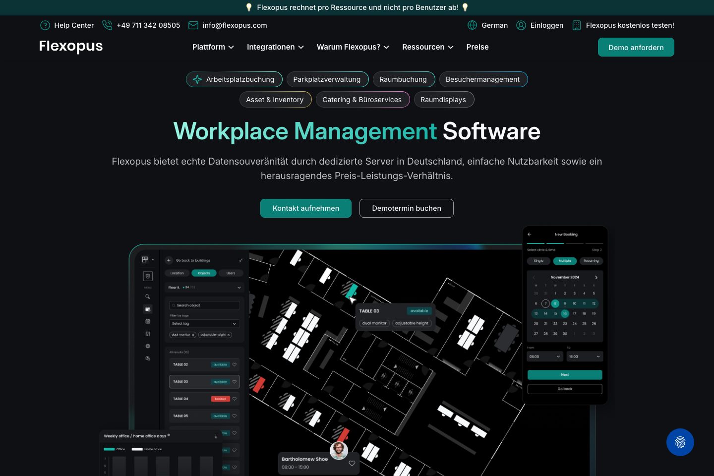Viewport: 714px width, 476px height.
Task: Select the Catering & Büroservices tab
Action: [362, 100]
